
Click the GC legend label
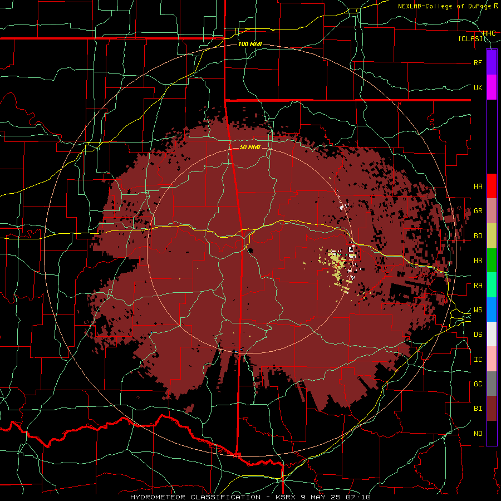point(478,384)
